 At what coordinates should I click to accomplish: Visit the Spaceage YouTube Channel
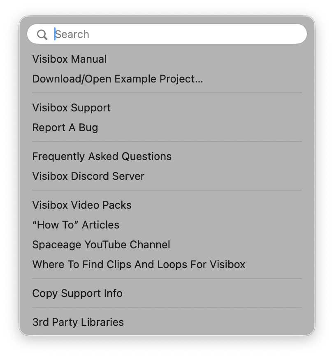coord(101,245)
